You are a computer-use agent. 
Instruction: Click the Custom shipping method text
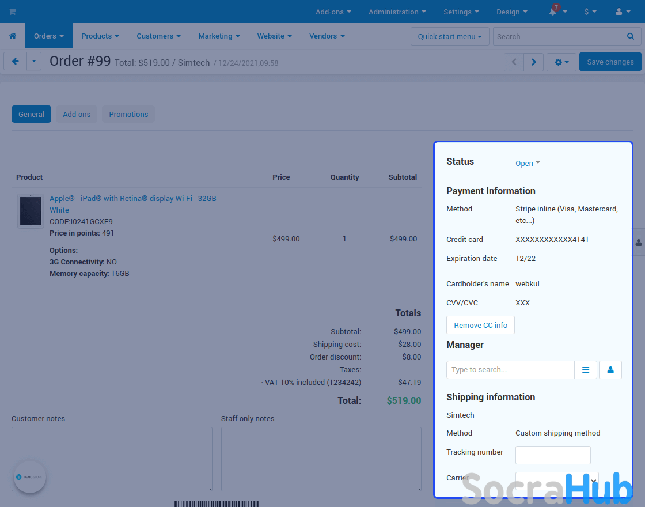(x=558, y=433)
